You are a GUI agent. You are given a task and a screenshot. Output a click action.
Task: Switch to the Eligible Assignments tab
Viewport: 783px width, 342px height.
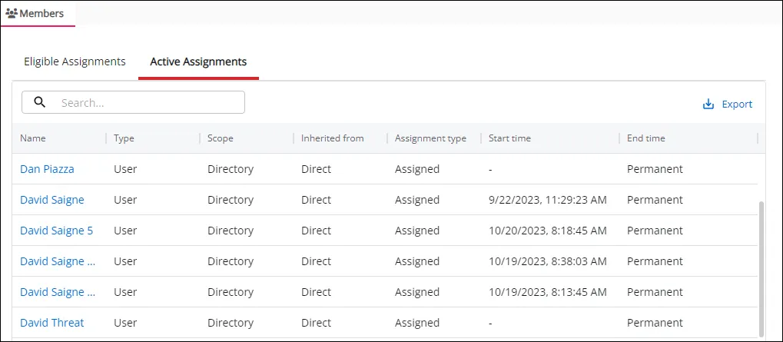pos(75,62)
